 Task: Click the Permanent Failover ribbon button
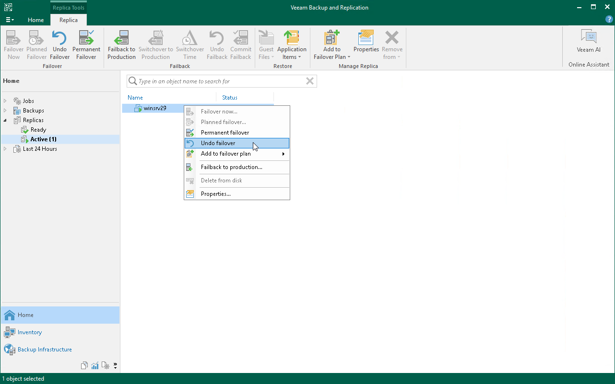click(x=86, y=45)
